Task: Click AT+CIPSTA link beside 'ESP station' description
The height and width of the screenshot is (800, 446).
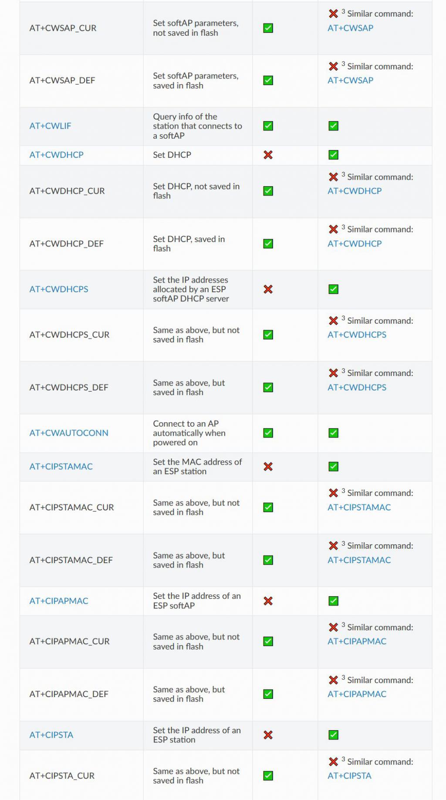Action: click(51, 735)
